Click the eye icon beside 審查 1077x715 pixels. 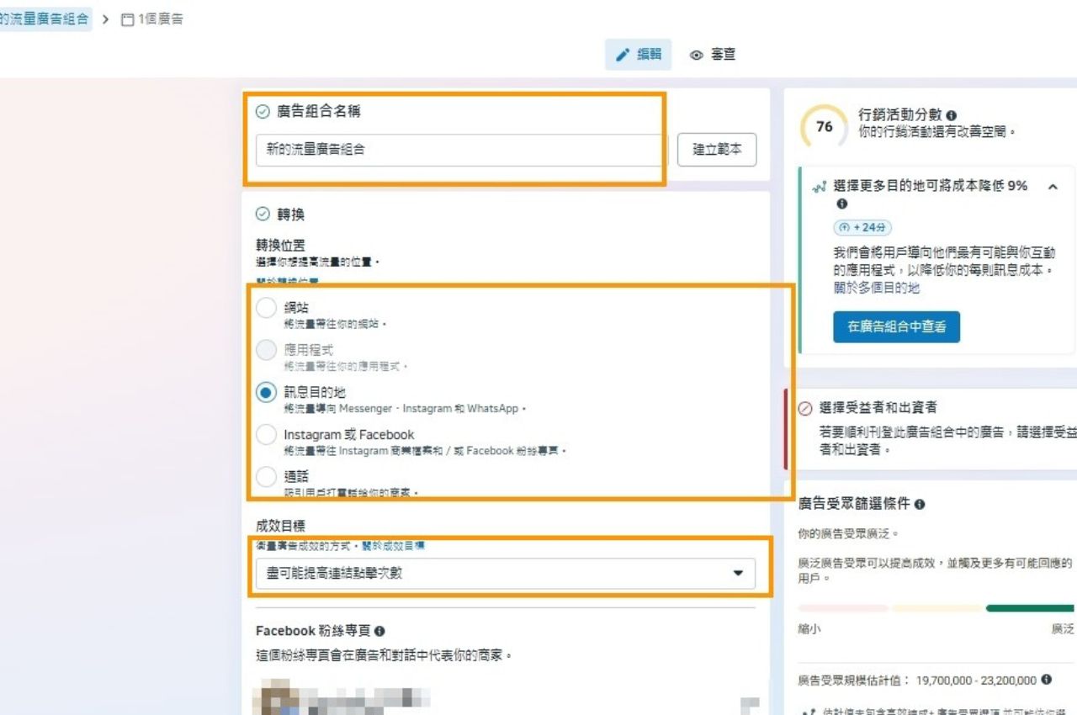697,56
